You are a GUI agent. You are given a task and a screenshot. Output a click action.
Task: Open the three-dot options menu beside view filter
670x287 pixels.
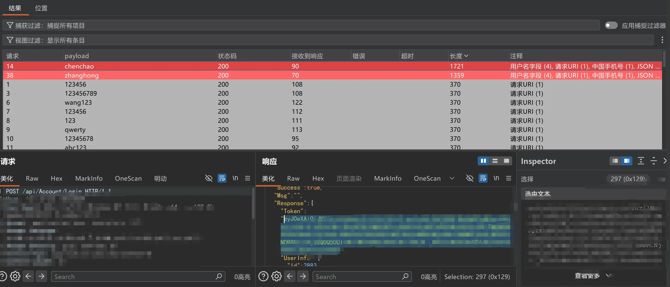pyautogui.click(x=662, y=40)
